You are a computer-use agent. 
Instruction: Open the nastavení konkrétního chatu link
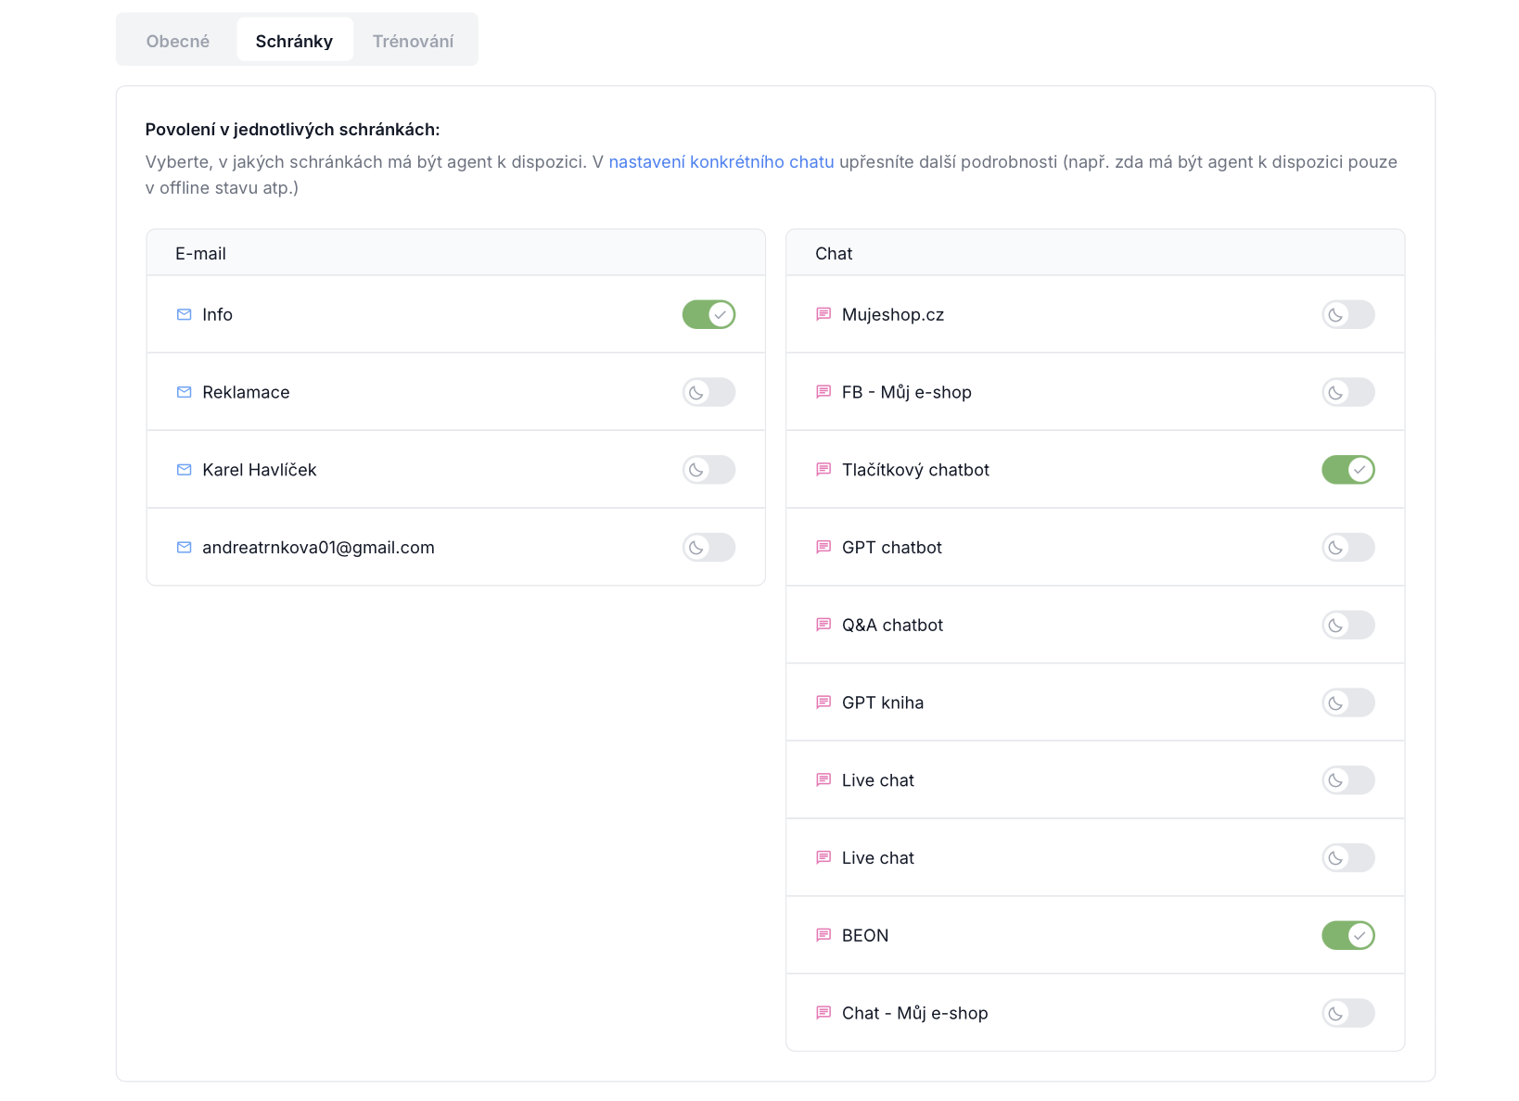(x=721, y=162)
